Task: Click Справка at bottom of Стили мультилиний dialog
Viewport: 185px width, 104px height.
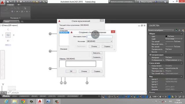Action: (97, 71)
